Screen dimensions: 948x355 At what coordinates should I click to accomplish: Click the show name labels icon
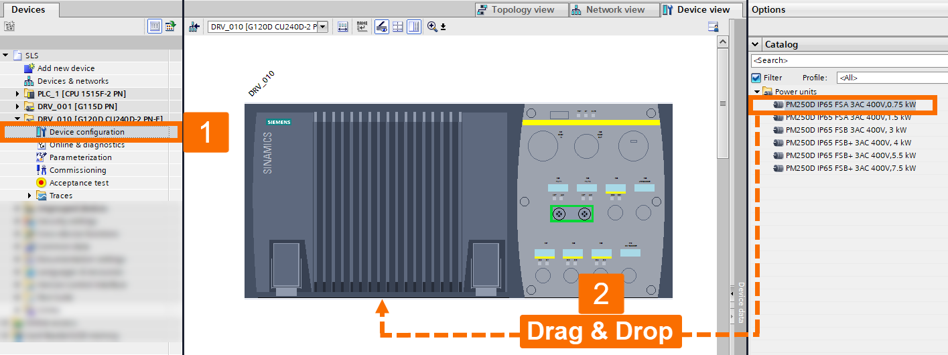tap(362, 27)
